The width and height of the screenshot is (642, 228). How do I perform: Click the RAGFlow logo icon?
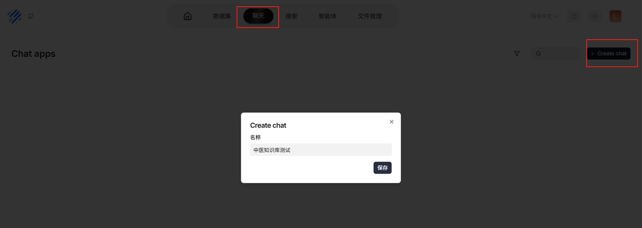(x=14, y=16)
